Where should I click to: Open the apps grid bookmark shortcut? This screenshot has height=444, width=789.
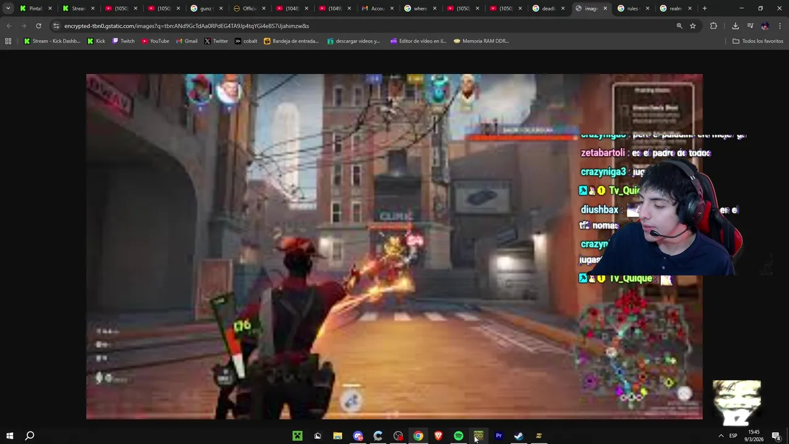click(8, 41)
